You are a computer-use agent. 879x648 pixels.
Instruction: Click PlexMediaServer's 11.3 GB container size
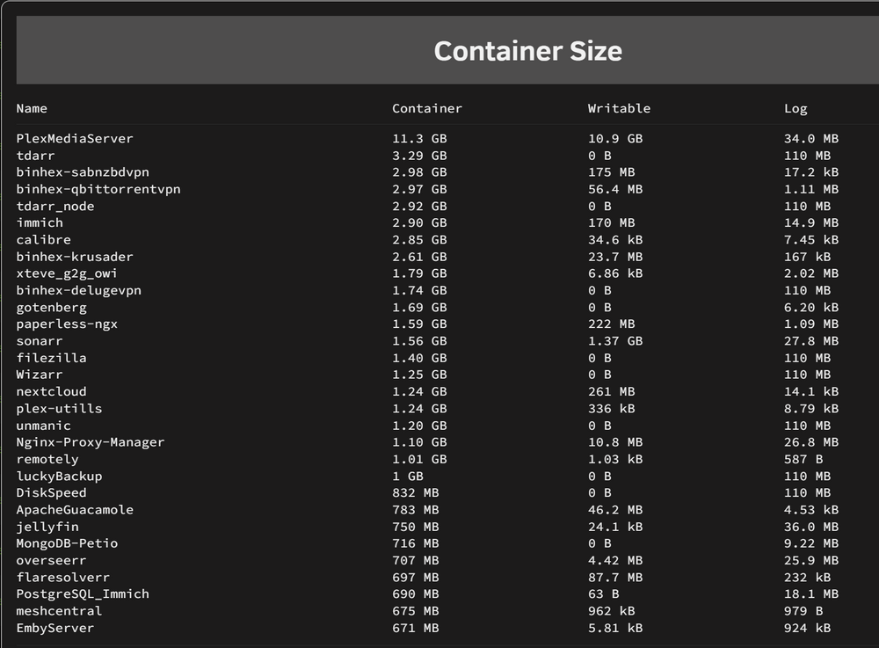pyautogui.click(x=419, y=138)
